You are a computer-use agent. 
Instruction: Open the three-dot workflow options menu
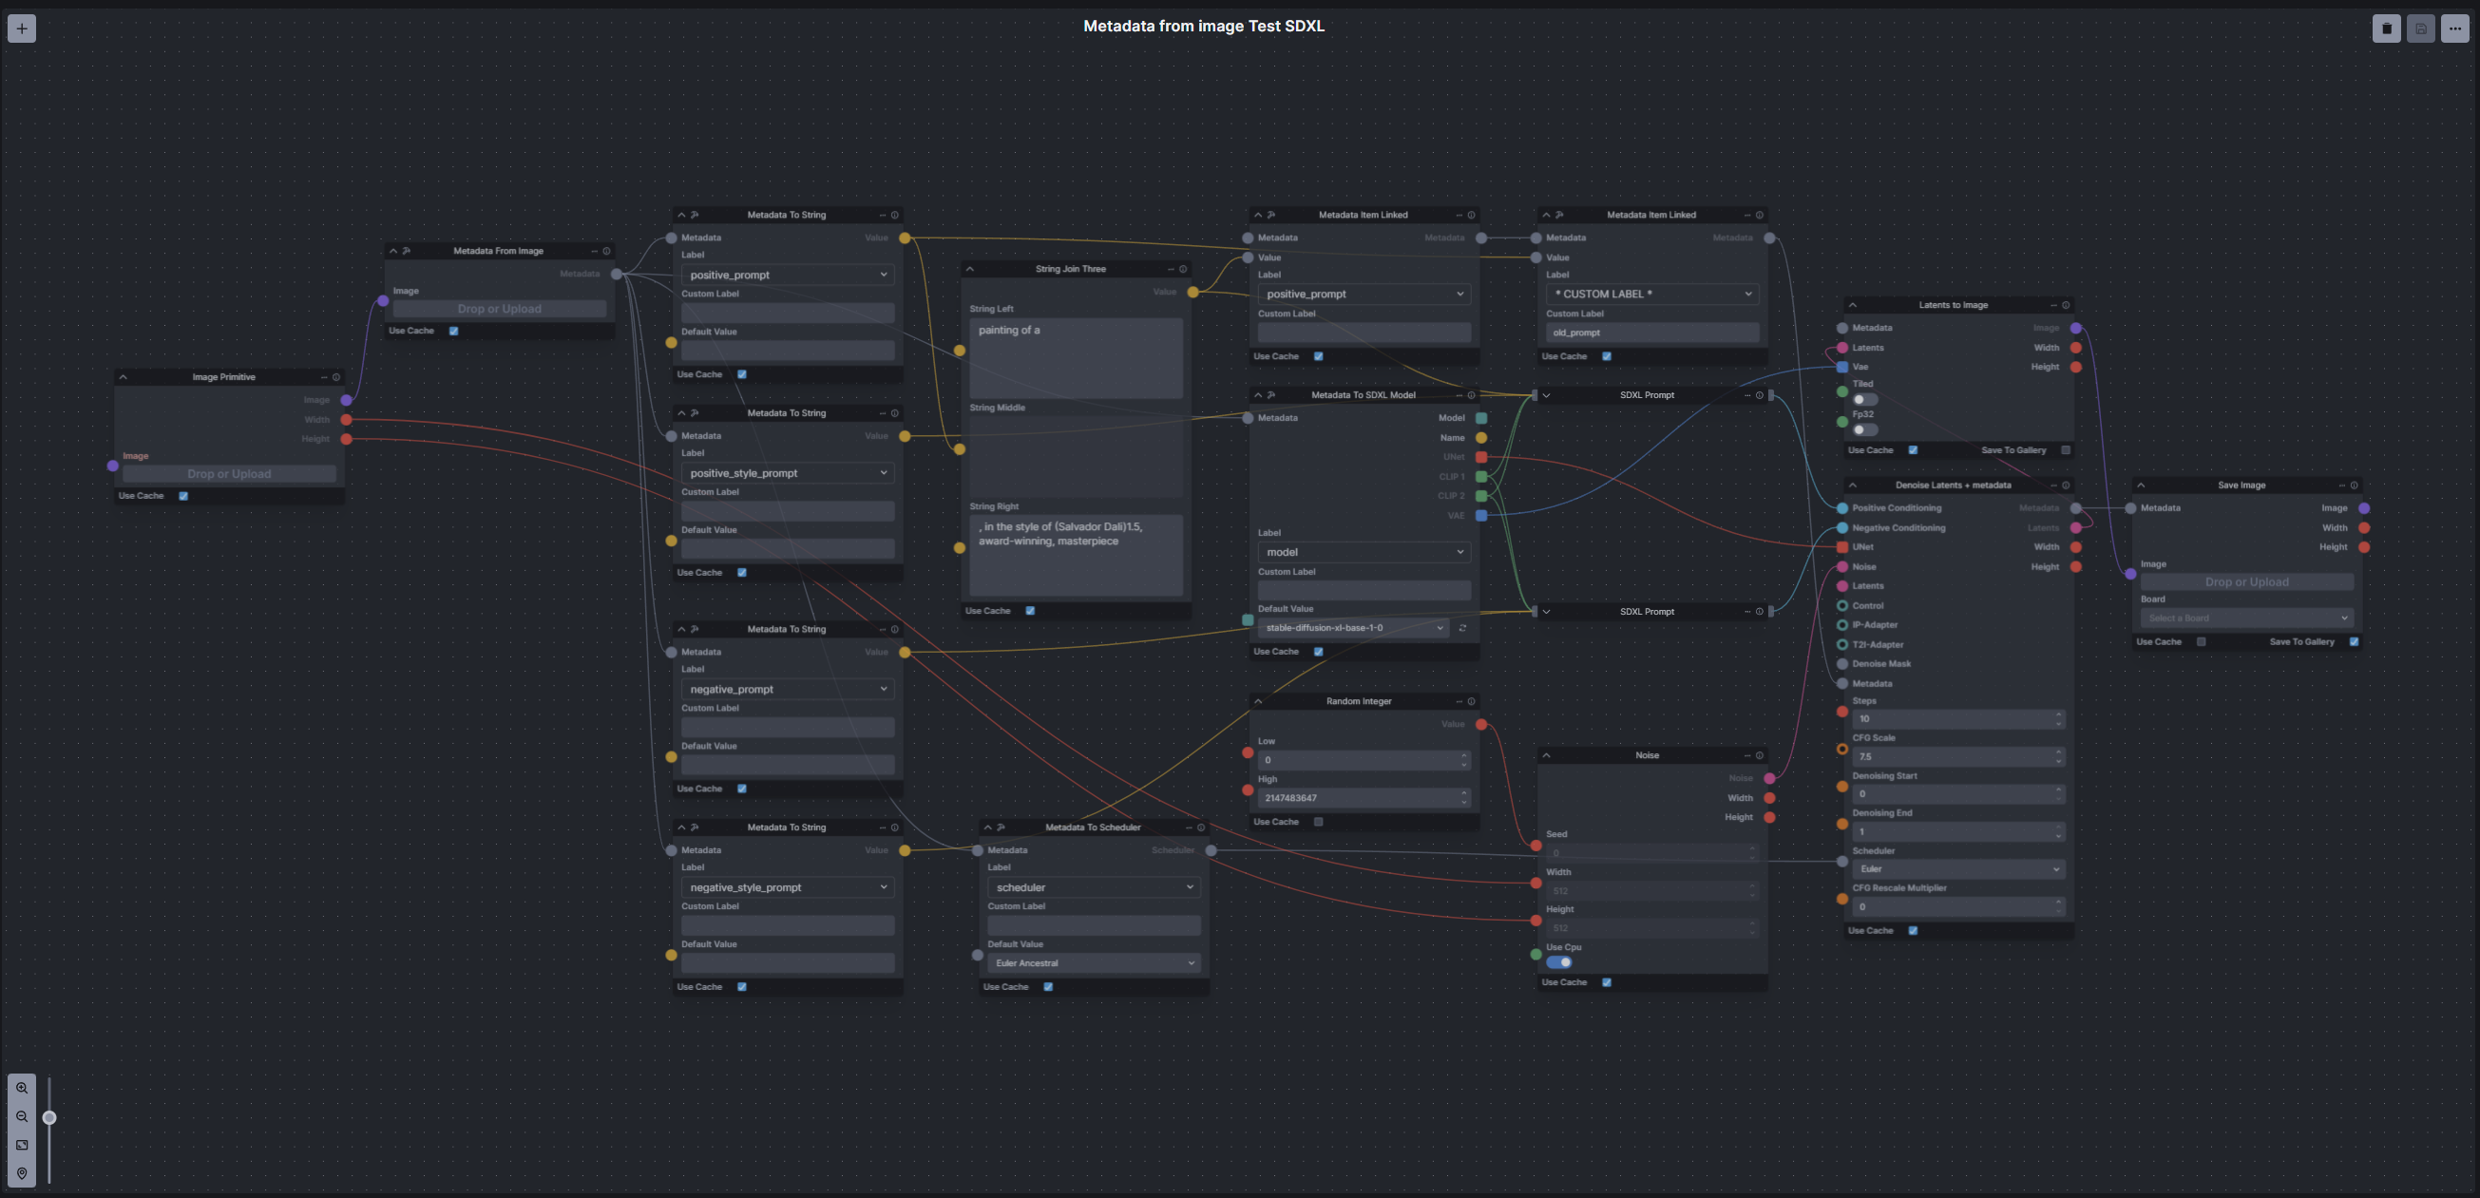click(2454, 28)
